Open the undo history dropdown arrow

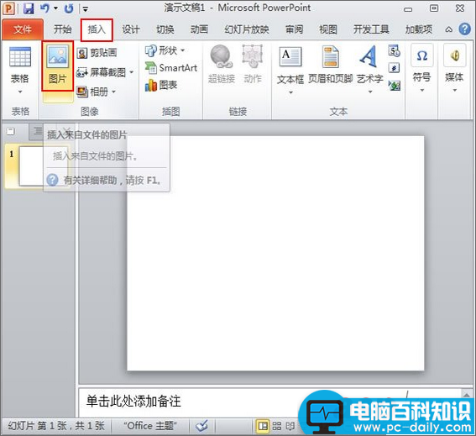pos(56,8)
